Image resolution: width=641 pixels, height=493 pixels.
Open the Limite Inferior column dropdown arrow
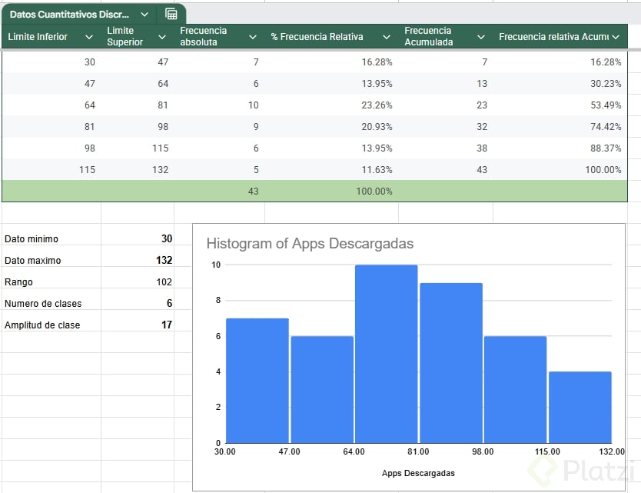pyautogui.click(x=89, y=37)
